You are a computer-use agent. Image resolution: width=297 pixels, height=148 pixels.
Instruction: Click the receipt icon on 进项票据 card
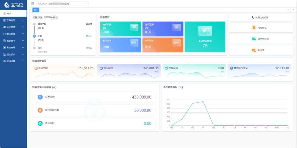[x=176, y=28]
